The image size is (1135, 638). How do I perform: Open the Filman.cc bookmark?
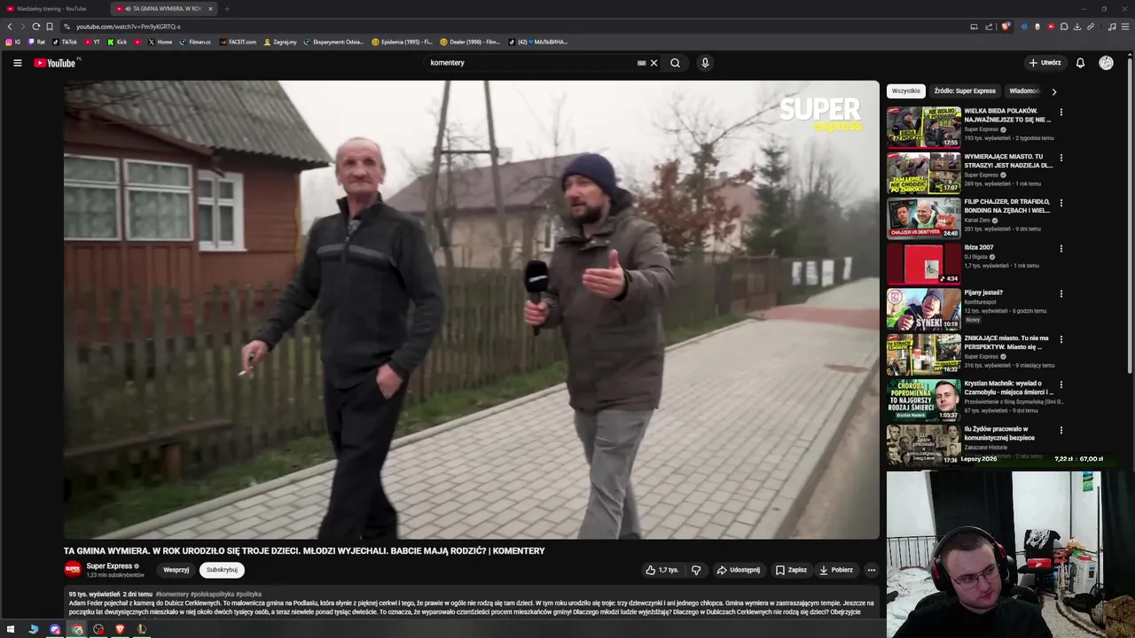pos(195,42)
